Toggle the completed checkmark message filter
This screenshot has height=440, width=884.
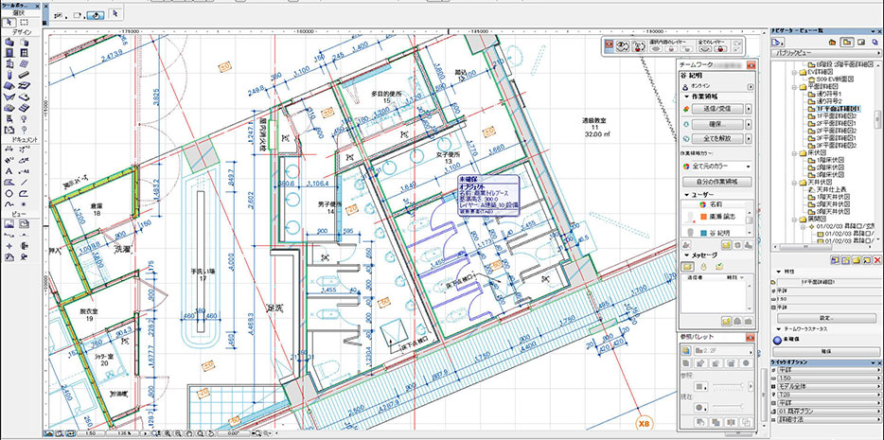pyautogui.click(x=719, y=267)
